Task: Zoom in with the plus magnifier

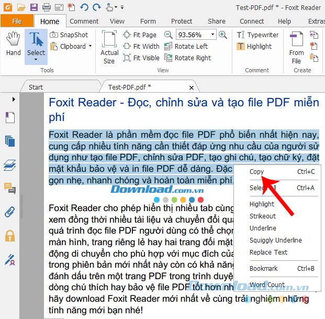Action: pos(223,35)
